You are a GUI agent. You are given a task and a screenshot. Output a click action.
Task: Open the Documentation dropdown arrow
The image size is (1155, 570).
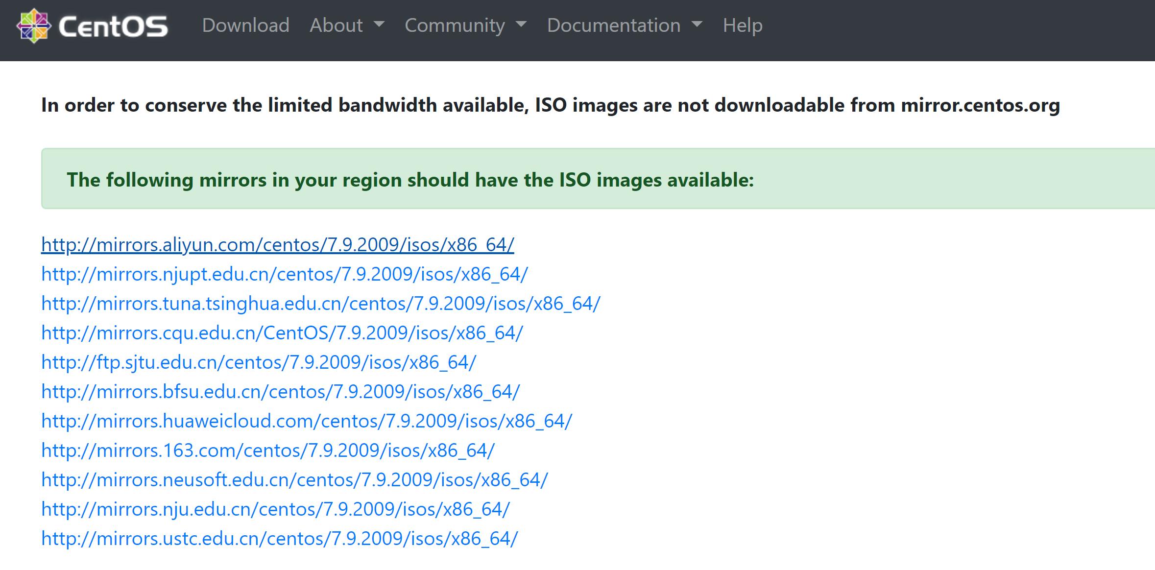pyautogui.click(x=698, y=25)
